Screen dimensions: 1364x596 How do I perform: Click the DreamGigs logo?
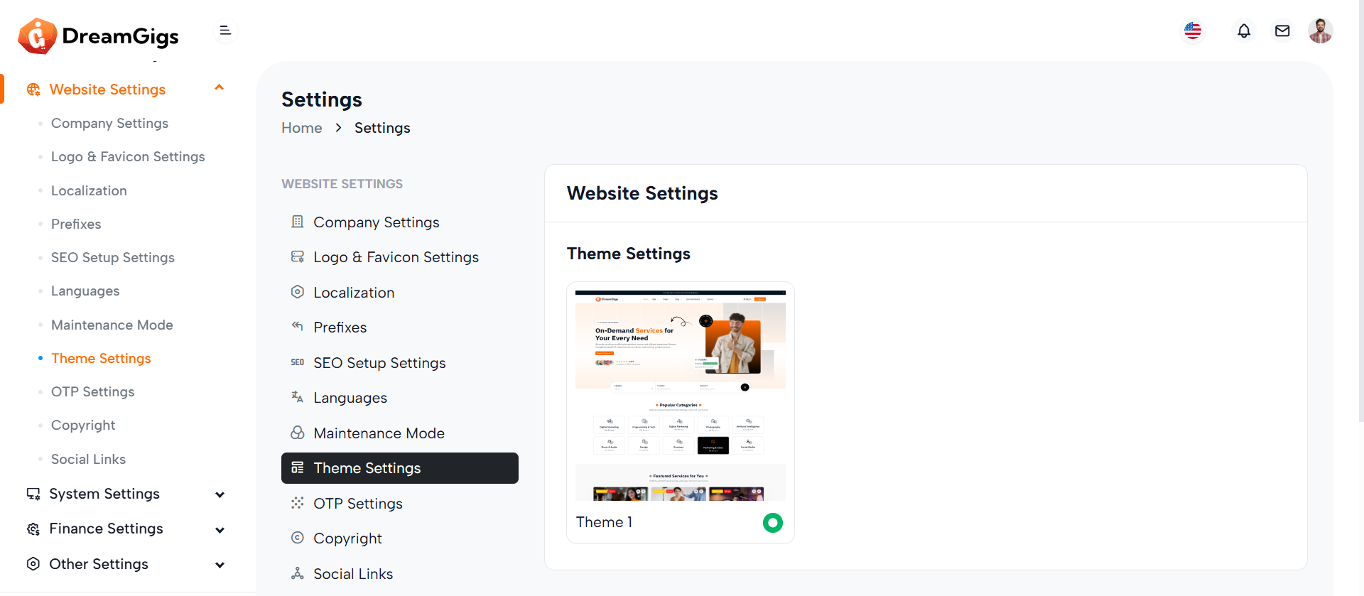click(x=99, y=36)
